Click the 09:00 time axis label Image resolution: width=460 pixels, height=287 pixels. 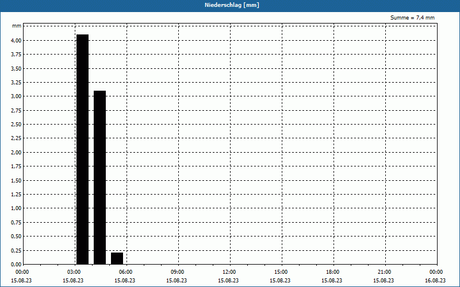pos(178,272)
